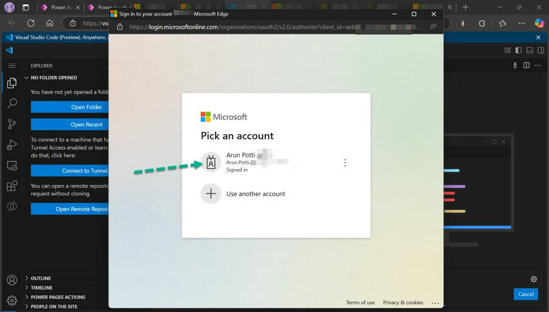The height and width of the screenshot is (312, 549).
Task: Click Connect to Tunnel button
Action: coord(70,170)
